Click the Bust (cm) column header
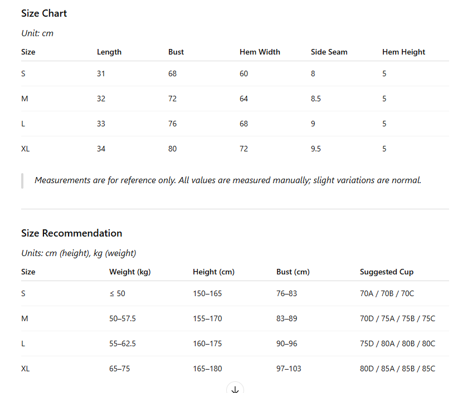Image resolution: width=453 pixels, height=393 pixels. (x=293, y=272)
